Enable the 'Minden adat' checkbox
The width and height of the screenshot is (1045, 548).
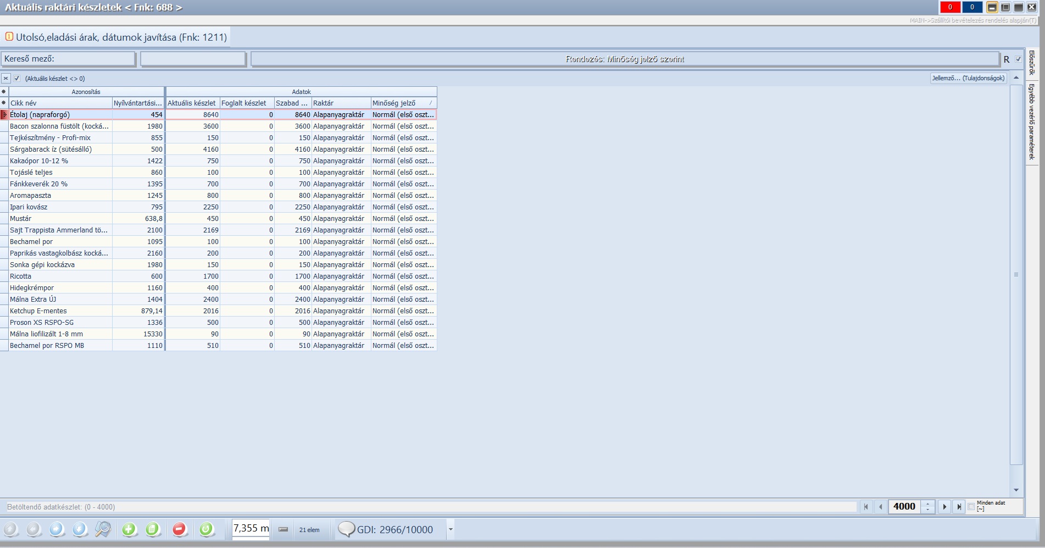tap(971, 507)
